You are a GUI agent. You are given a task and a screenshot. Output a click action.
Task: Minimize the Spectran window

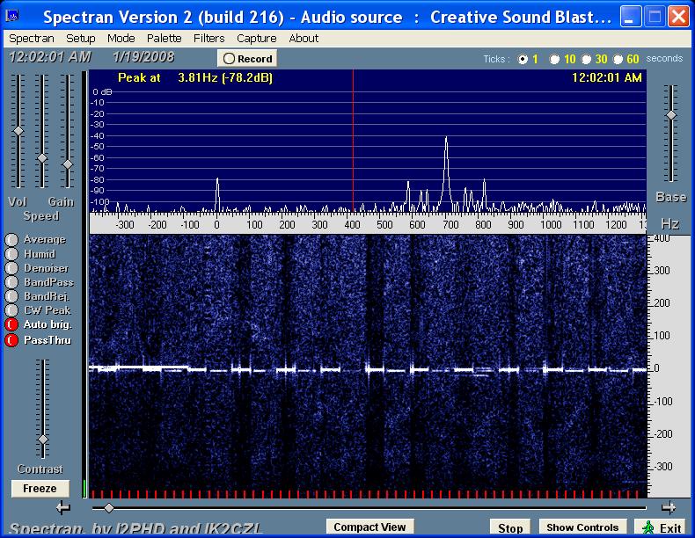630,17
